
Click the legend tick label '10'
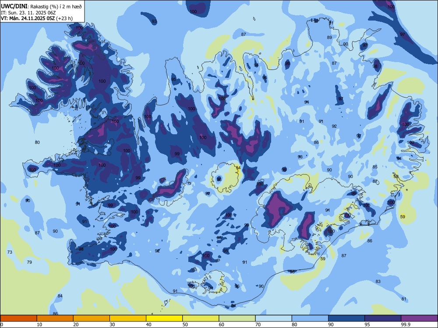[x=39, y=325]
